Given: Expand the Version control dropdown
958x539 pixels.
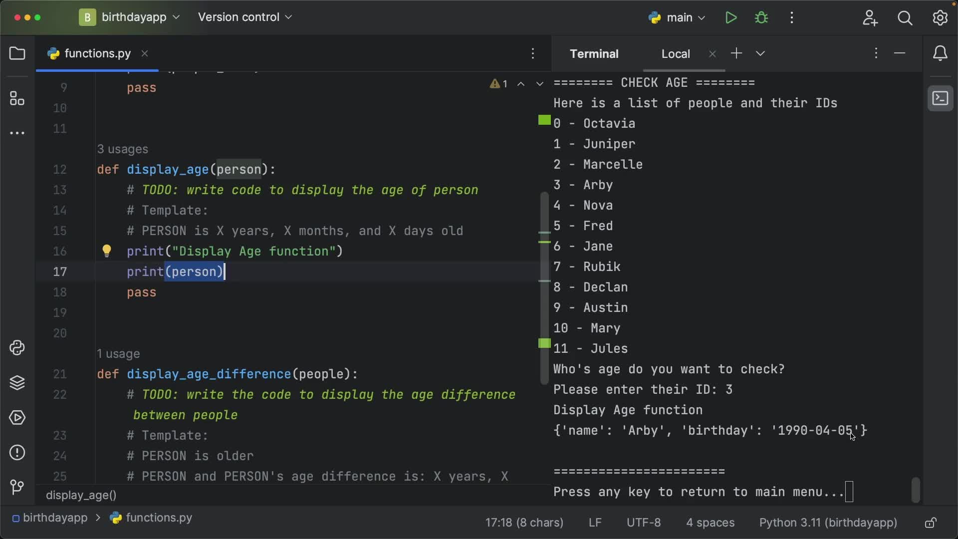Looking at the screenshot, I should tap(244, 17).
